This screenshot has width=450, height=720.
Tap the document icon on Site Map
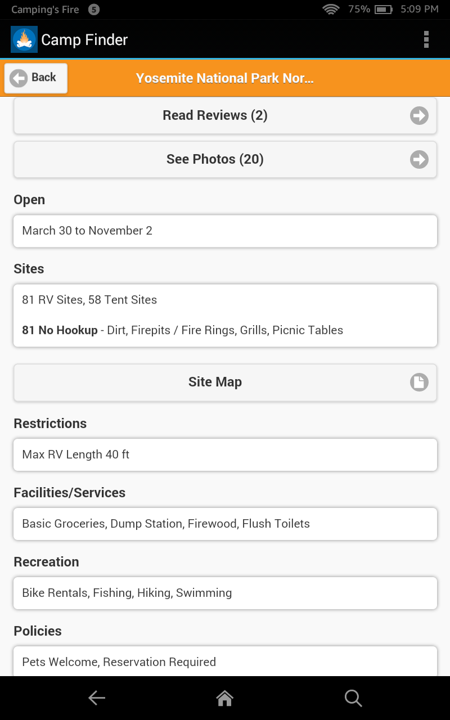(x=419, y=382)
